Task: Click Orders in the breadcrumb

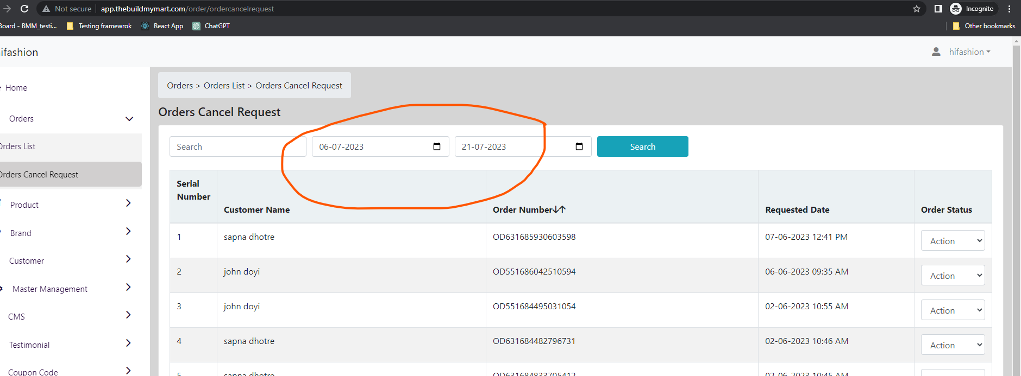Action: click(180, 86)
